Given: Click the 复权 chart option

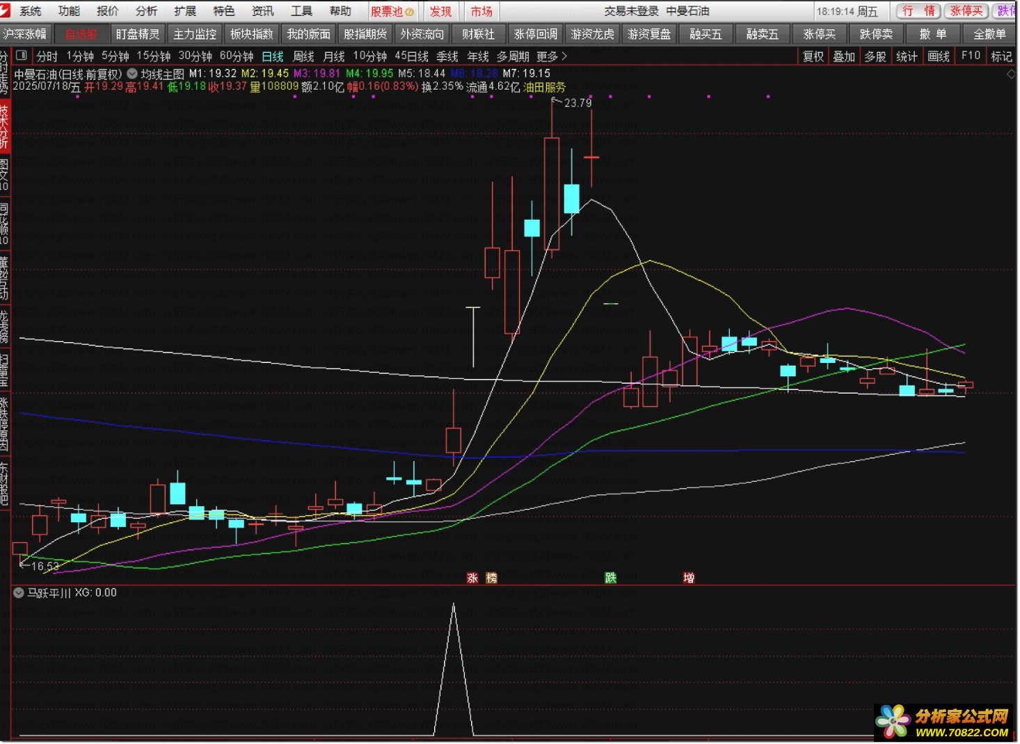Looking at the screenshot, I should 813,56.
